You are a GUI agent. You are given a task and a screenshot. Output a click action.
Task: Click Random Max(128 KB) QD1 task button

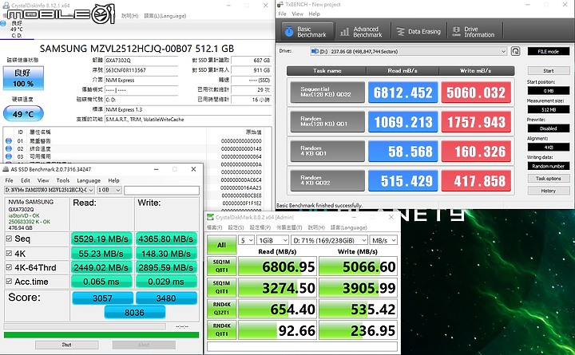click(x=327, y=121)
